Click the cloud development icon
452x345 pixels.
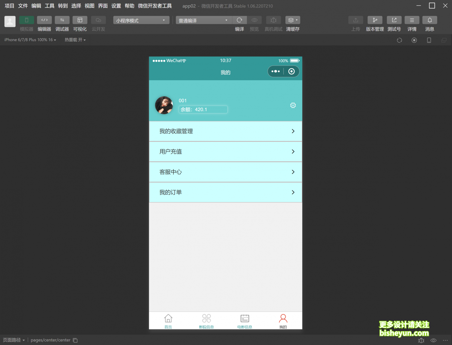[98, 20]
